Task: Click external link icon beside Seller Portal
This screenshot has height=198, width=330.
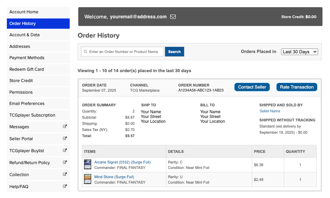Action: (x=65, y=138)
